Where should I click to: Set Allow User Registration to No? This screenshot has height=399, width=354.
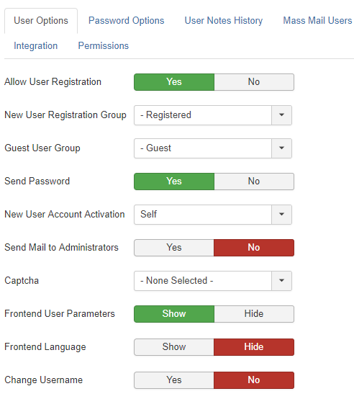[254, 82]
